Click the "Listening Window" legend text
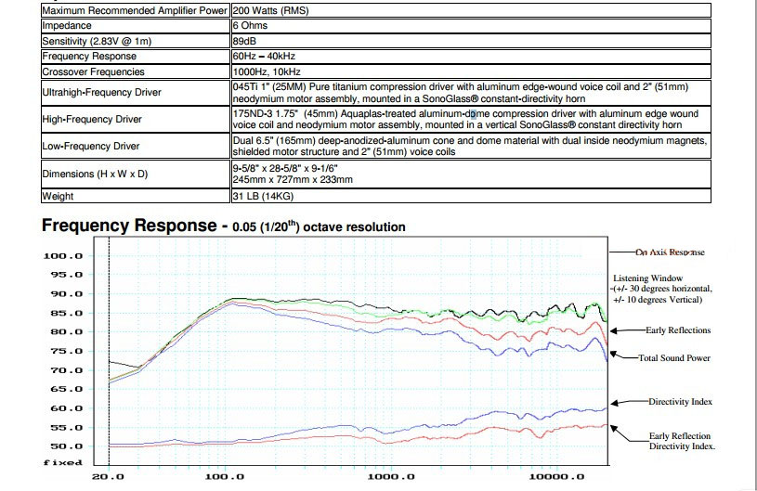 pyautogui.click(x=647, y=278)
